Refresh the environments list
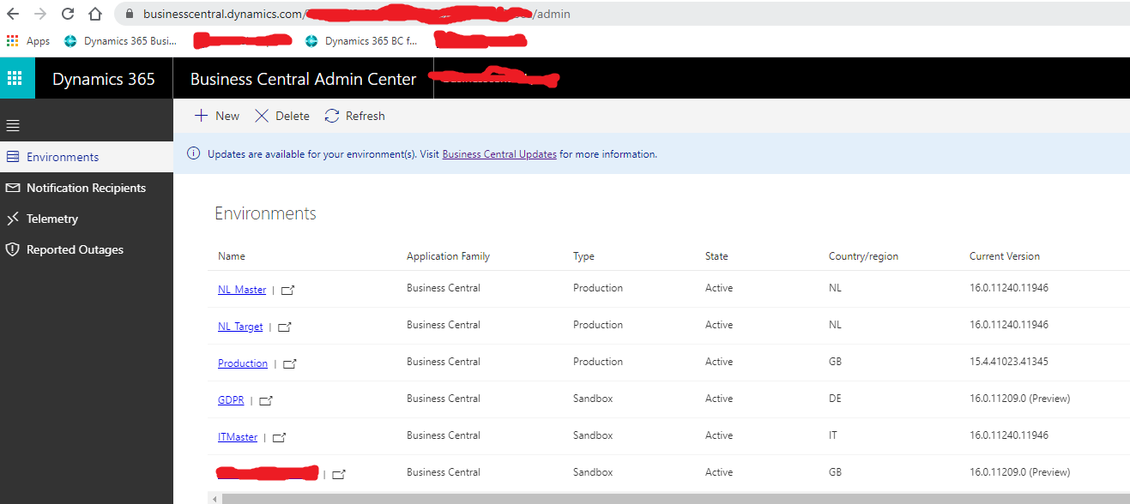The height and width of the screenshot is (504, 1130). (354, 116)
